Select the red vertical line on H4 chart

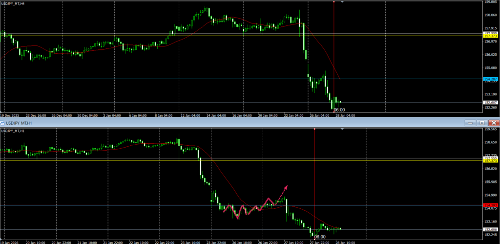[x=333, y=49]
